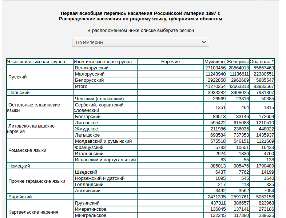Screen dimensions: 286x218
Task: Click the 'Литовско-латышские наречия' group cell
Action: tap(31, 129)
